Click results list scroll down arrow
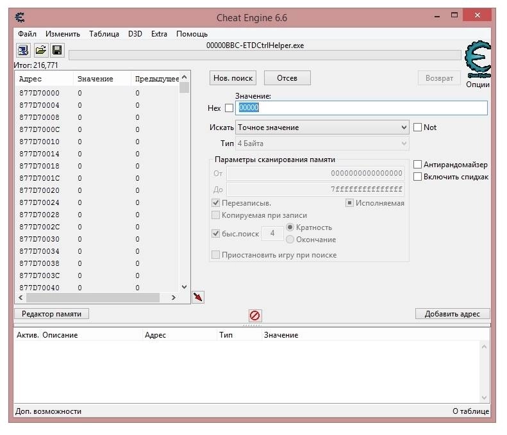The height and width of the screenshot is (435, 507). coord(185,287)
